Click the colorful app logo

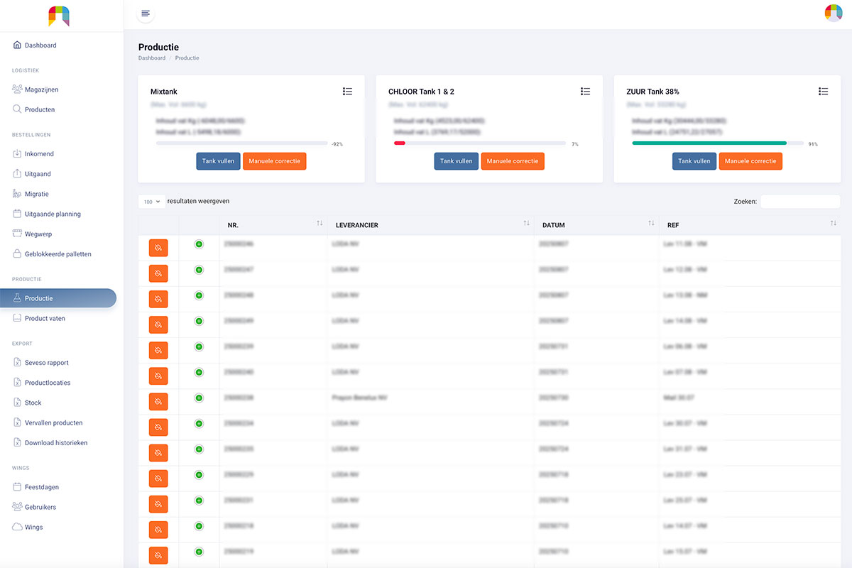[x=59, y=16]
